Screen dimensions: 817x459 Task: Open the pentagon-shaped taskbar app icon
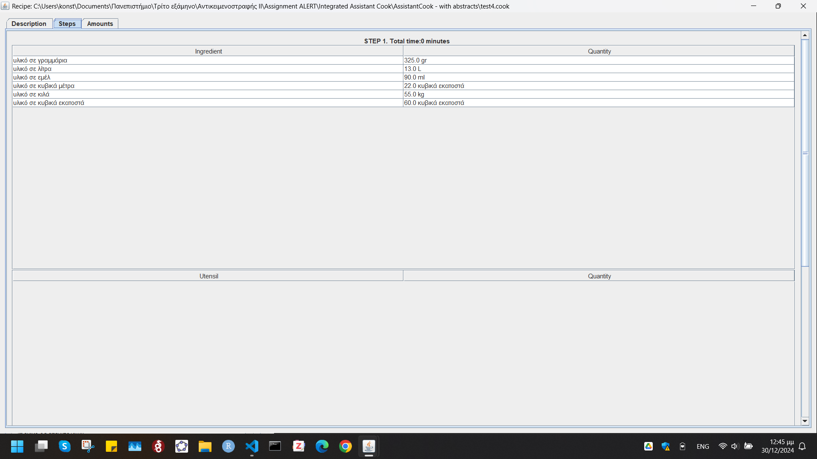(182, 446)
